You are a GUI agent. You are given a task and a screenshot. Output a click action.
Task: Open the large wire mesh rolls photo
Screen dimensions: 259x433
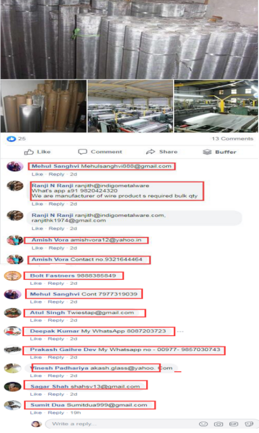[x=129, y=39]
